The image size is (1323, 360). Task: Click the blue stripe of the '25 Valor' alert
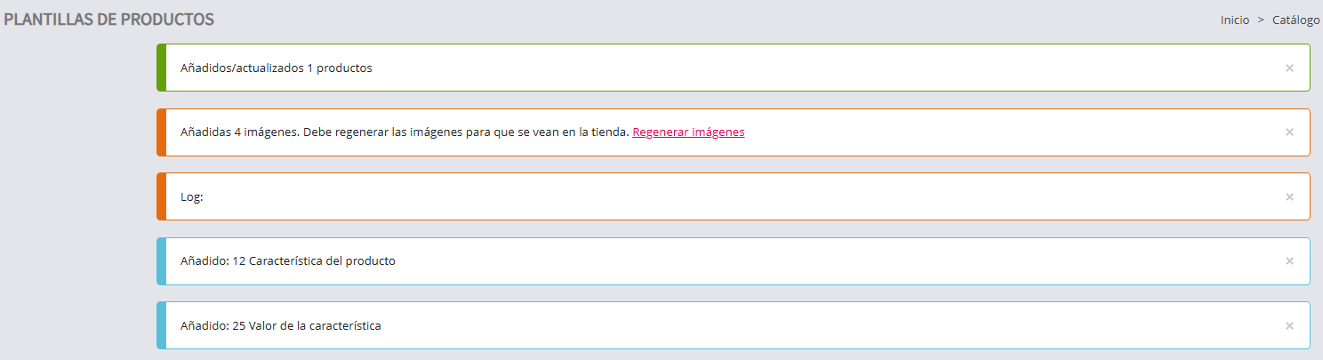(161, 325)
